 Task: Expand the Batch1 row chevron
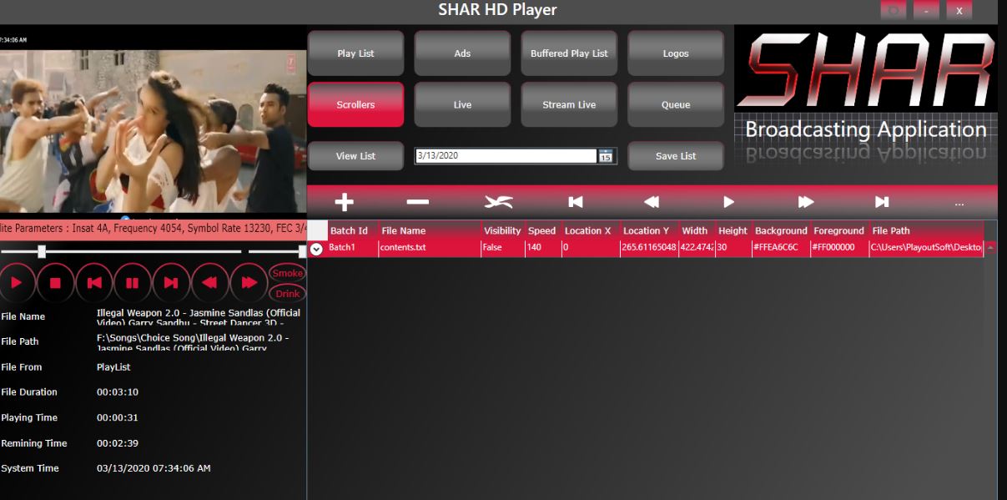[316, 248]
